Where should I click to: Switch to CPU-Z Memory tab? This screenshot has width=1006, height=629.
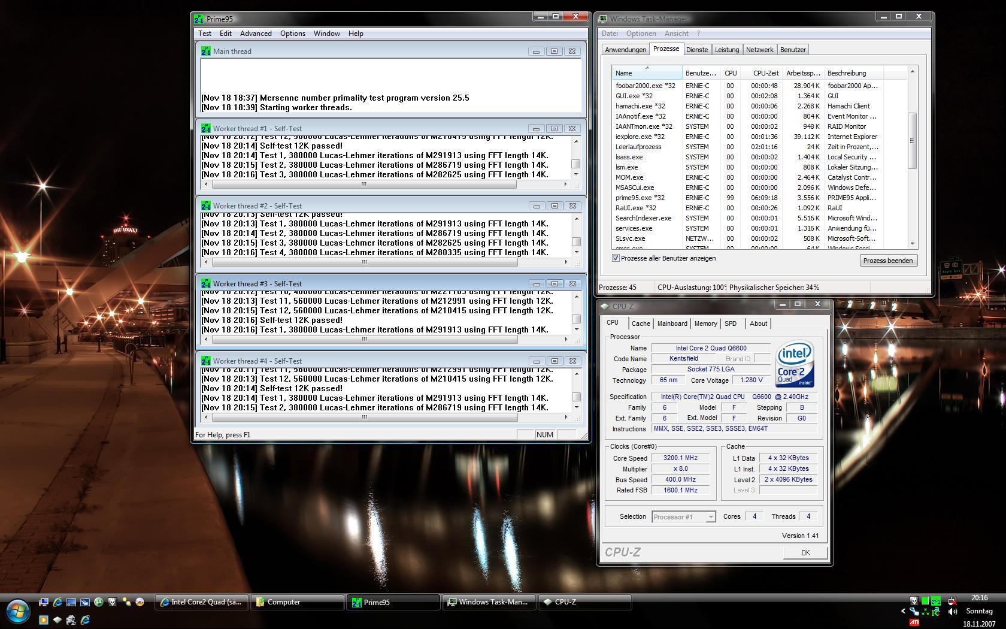(x=705, y=323)
